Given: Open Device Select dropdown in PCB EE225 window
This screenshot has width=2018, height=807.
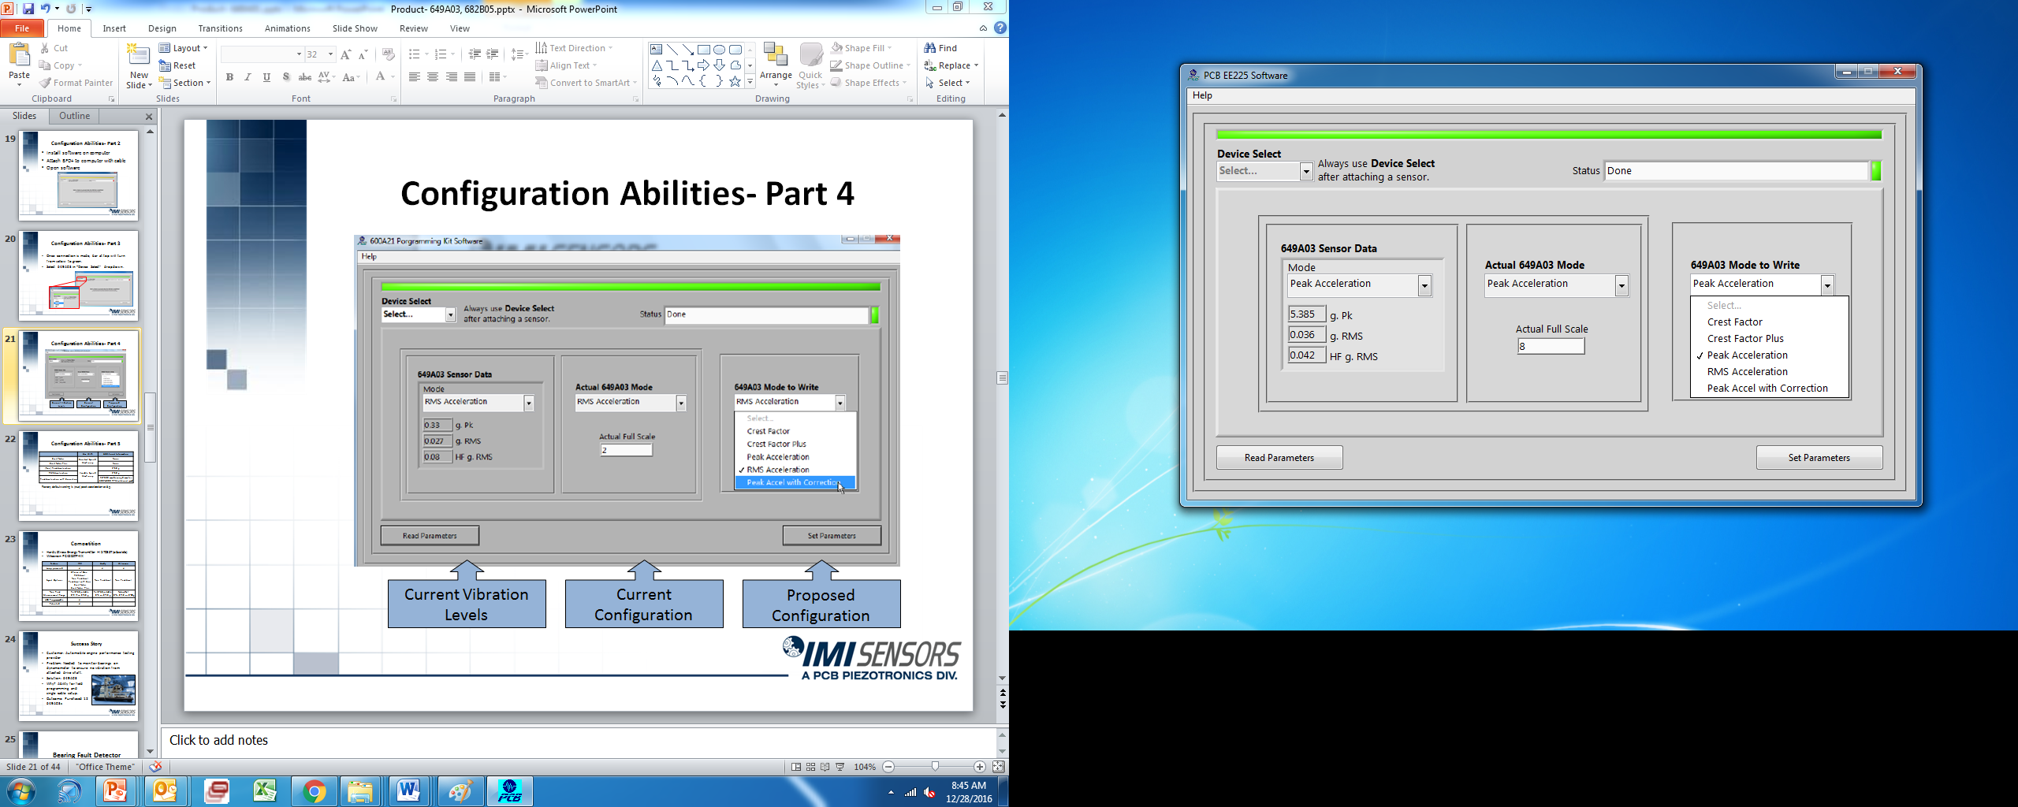Looking at the screenshot, I should pos(1305,171).
